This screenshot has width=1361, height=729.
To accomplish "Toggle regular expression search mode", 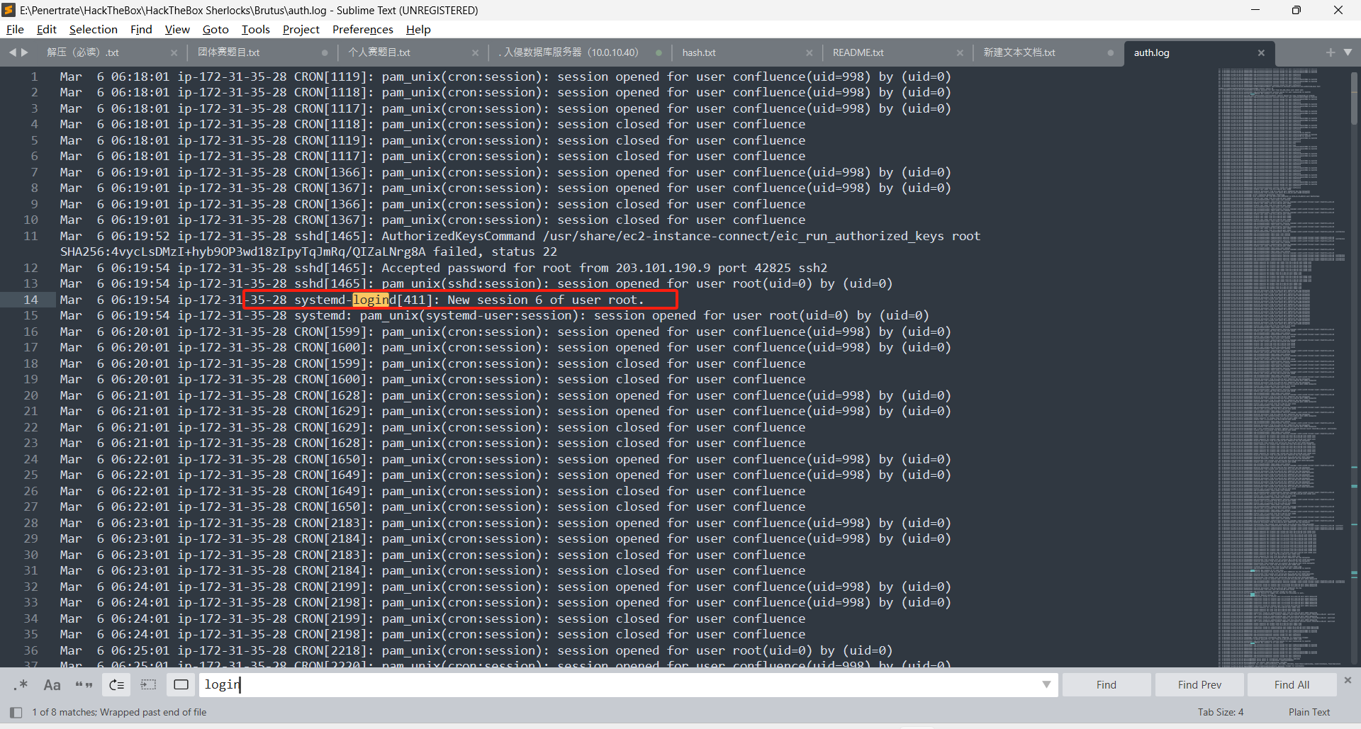I will point(21,684).
